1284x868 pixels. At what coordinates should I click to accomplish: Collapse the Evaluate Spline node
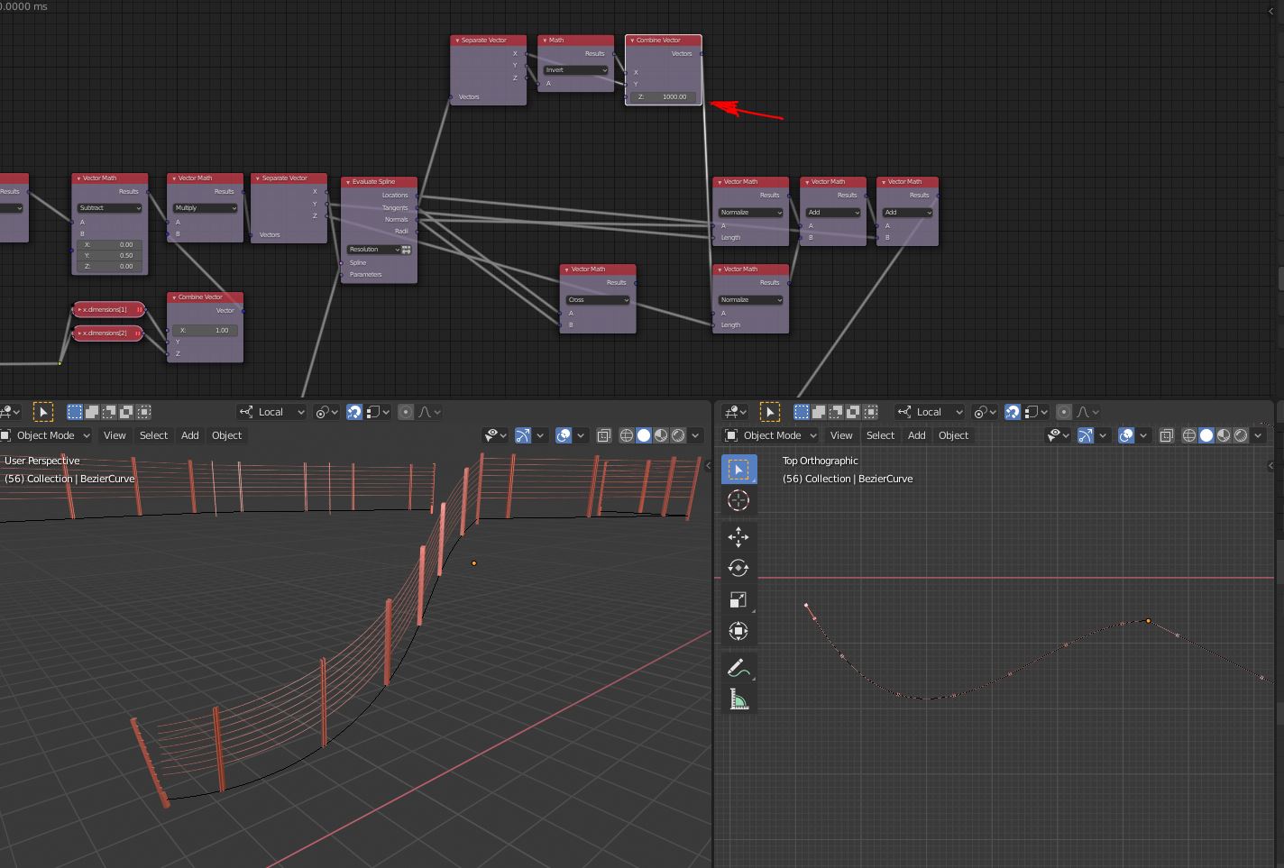click(347, 182)
